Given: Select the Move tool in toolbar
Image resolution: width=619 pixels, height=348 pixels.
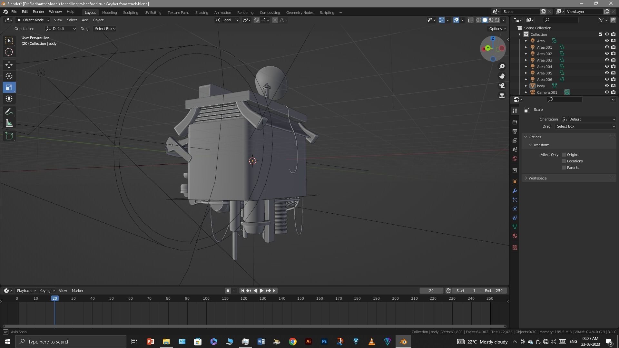Looking at the screenshot, I should pos(9,65).
